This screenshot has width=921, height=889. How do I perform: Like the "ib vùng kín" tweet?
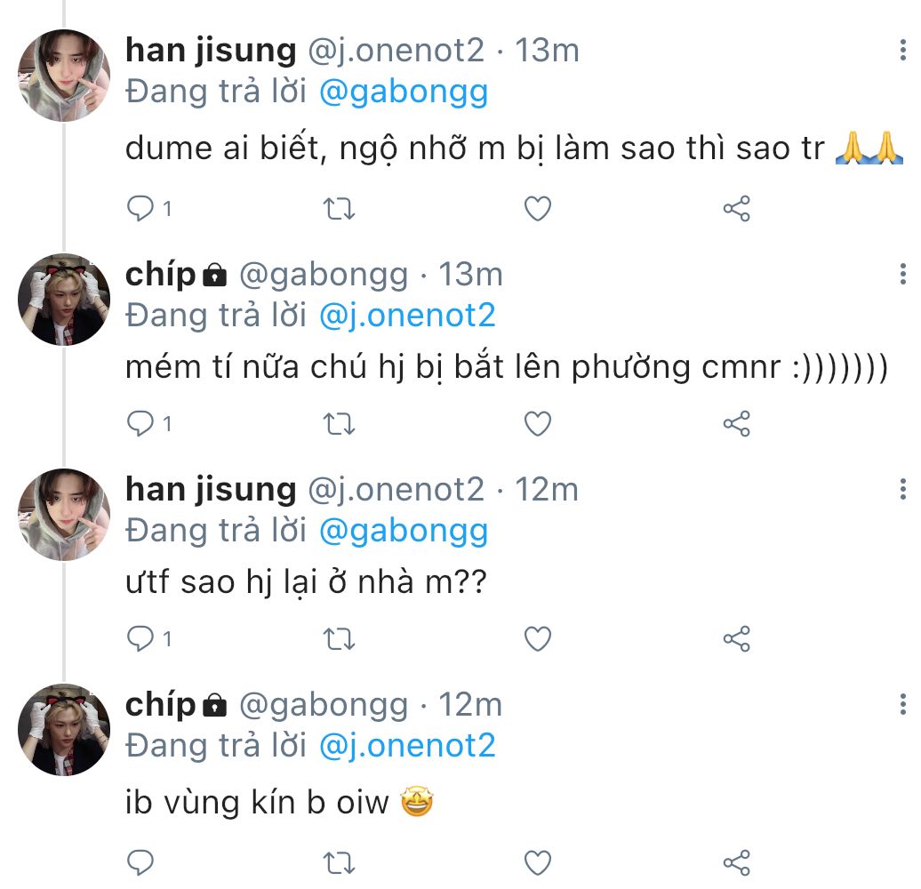tap(537, 861)
